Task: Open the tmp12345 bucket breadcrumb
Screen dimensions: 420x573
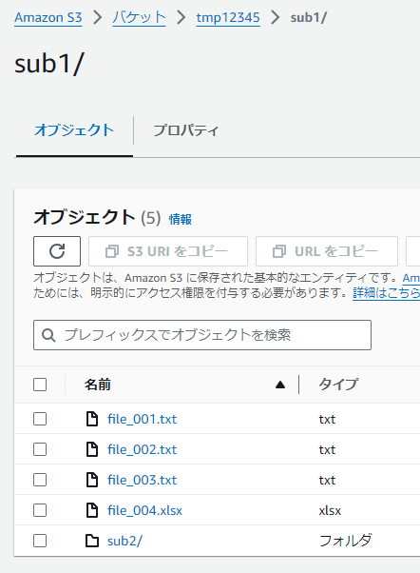Action: click(x=228, y=17)
